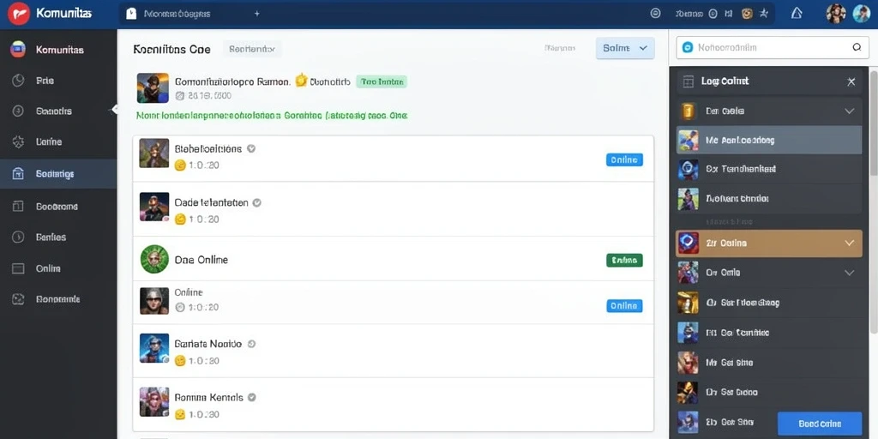Open the Onlin sidebar item
Image resolution: width=878 pixels, height=439 pixels.
click(x=58, y=268)
